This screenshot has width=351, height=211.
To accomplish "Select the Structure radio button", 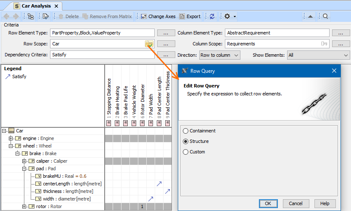I will [x=186, y=142].
